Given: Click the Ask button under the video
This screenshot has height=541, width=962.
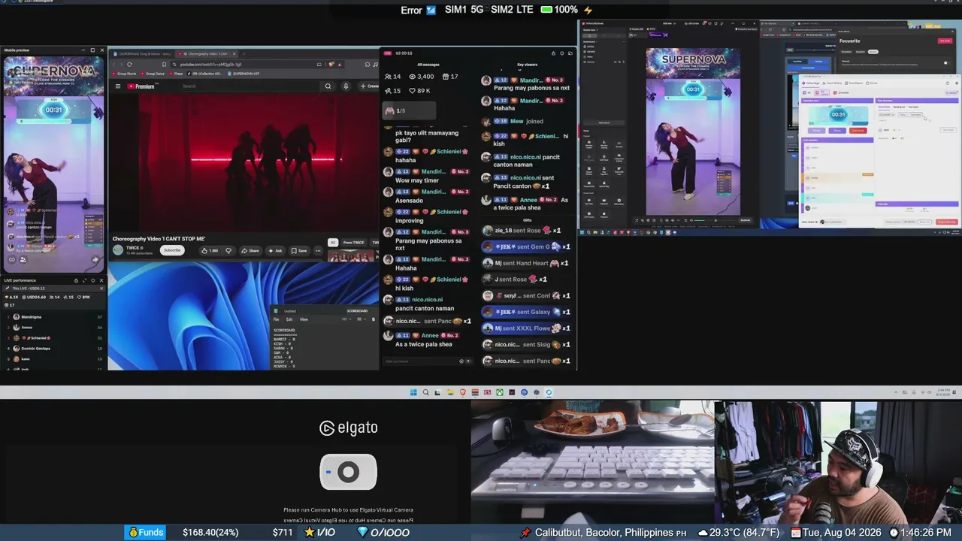Looking at the screenshot, I should click(x=275, y=250).
